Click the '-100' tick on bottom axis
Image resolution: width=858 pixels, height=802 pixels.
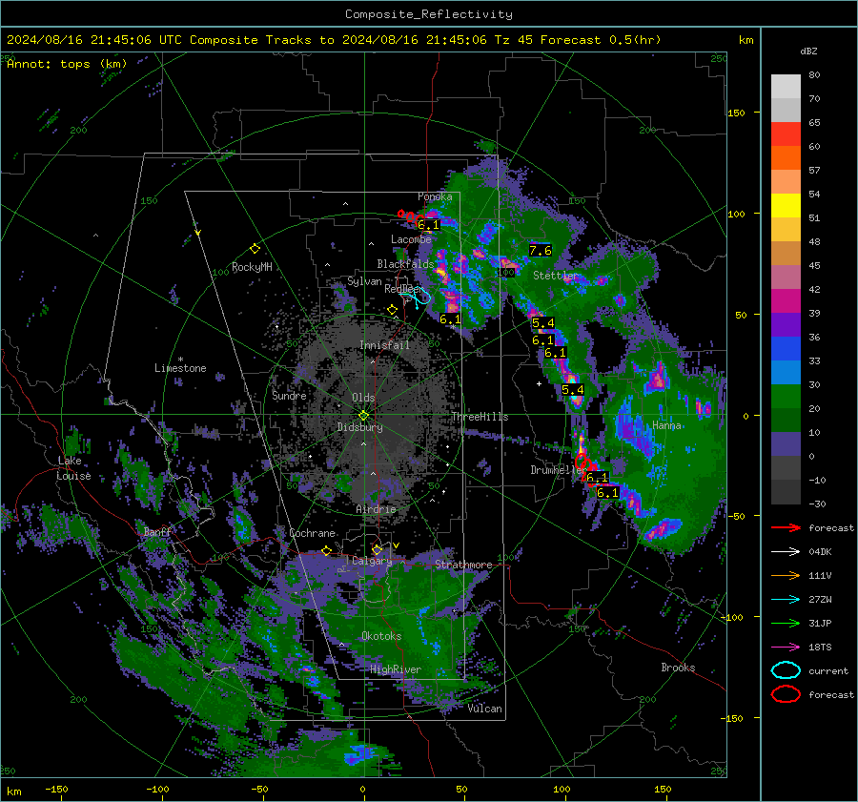pyautogui.click(x=157, y=789)
